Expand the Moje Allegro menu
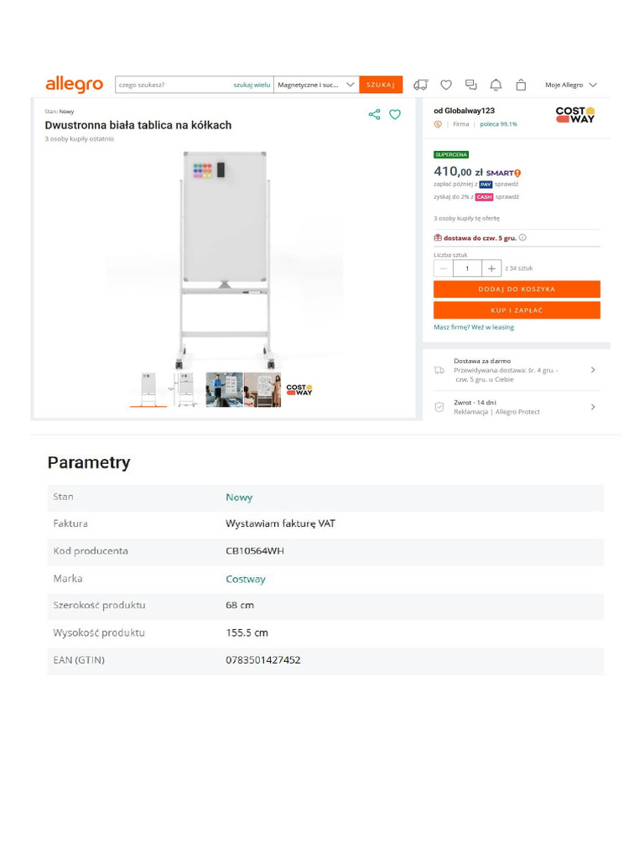 (x=571, y=85)
